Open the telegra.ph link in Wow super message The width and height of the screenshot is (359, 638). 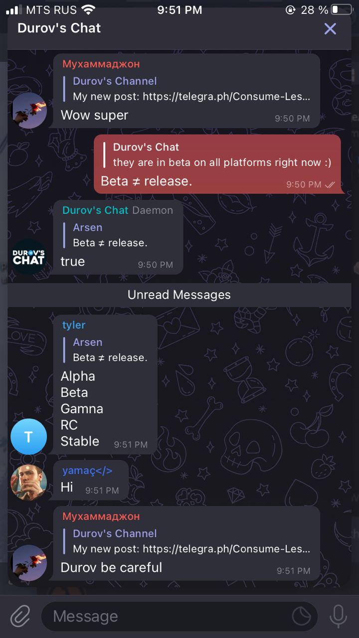pos(226,96)
